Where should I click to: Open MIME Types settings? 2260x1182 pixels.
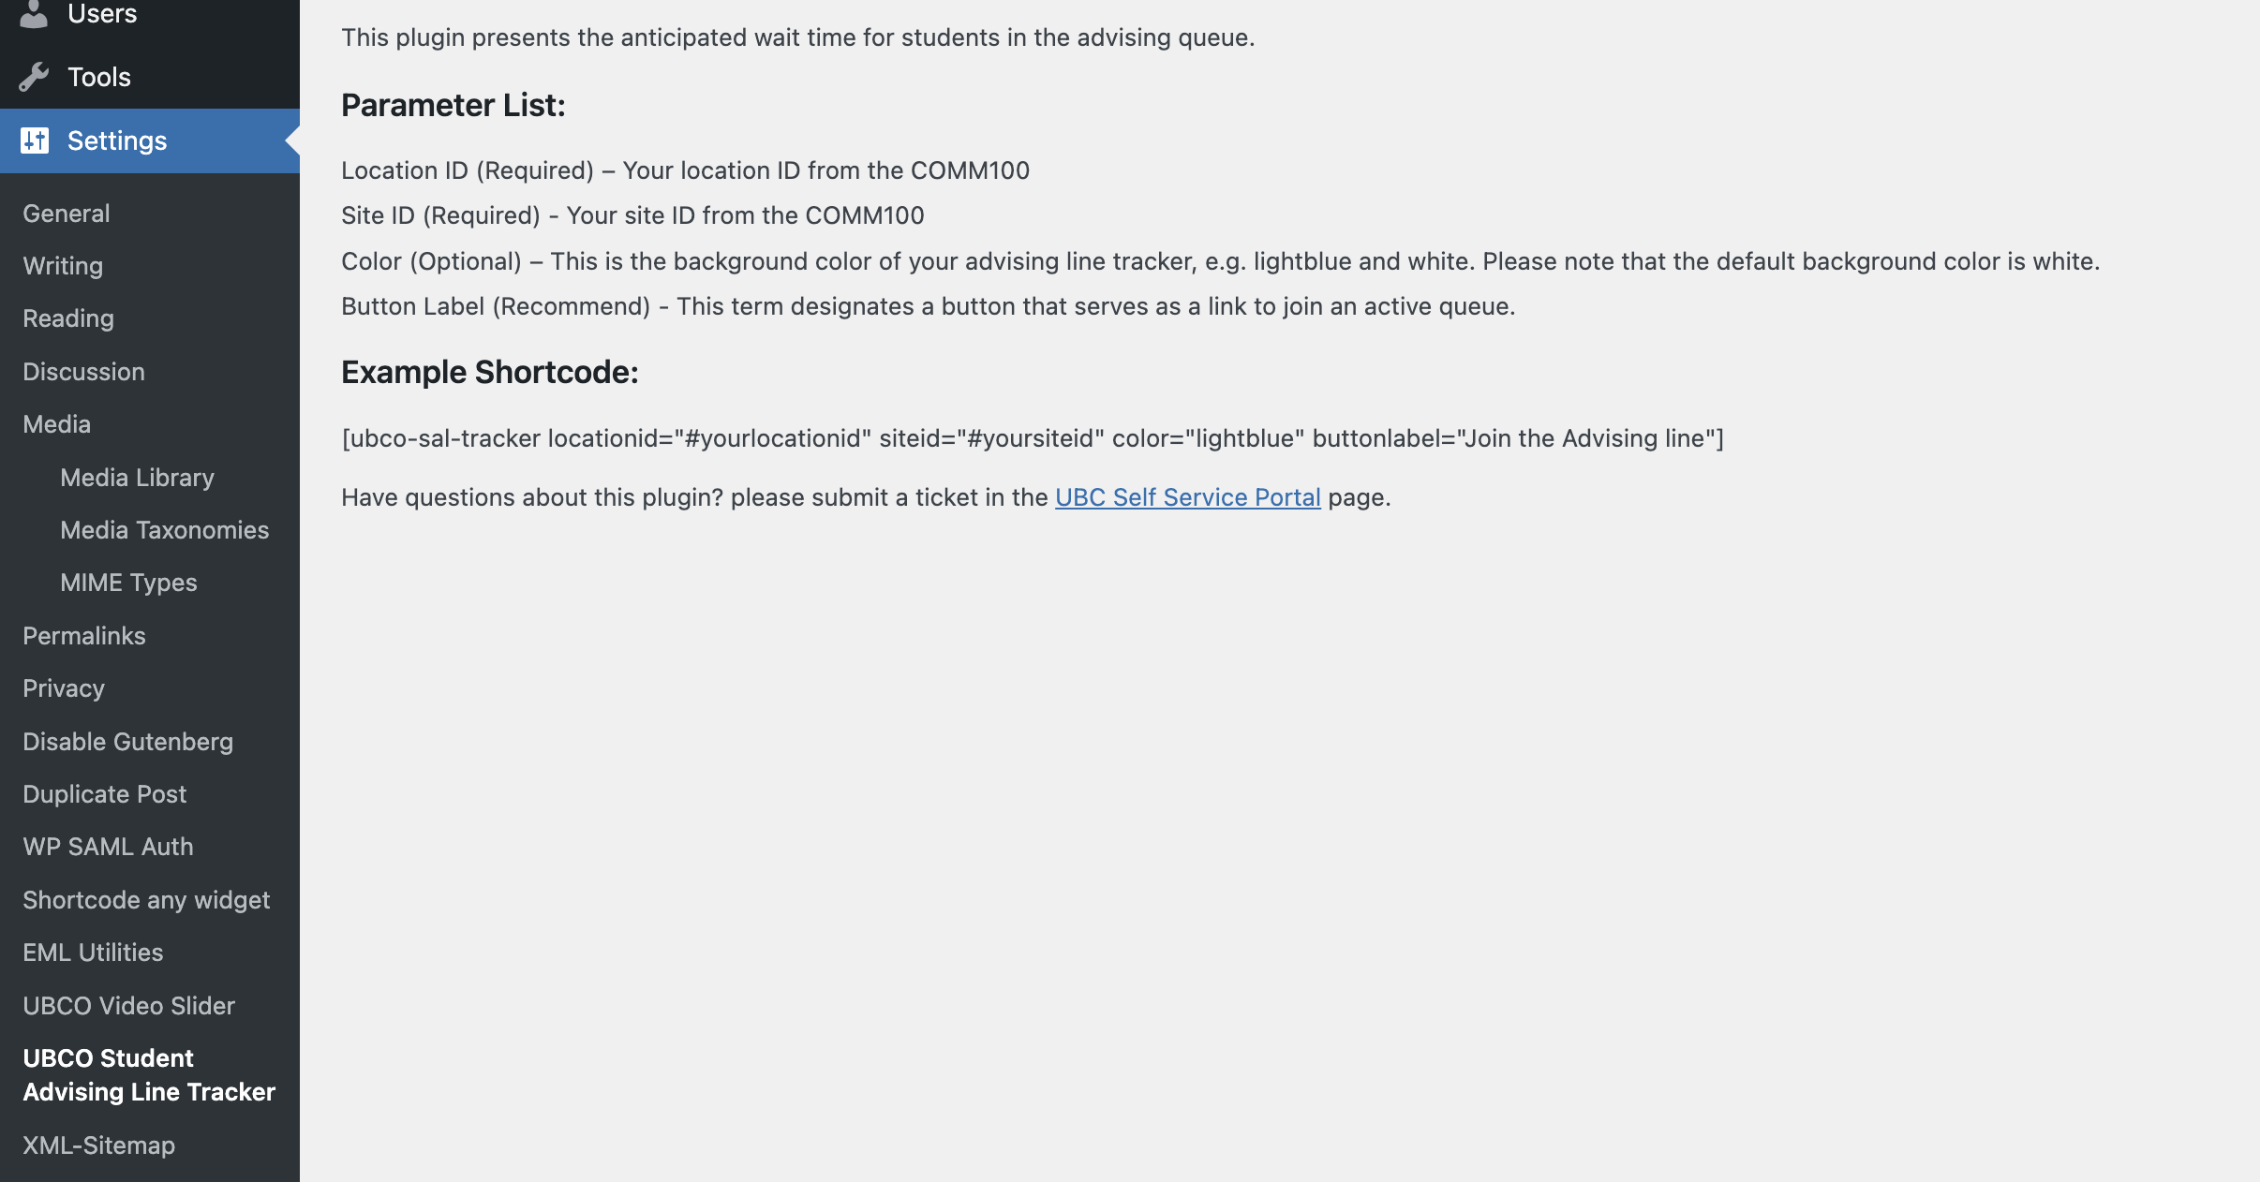tap(128, 583)
